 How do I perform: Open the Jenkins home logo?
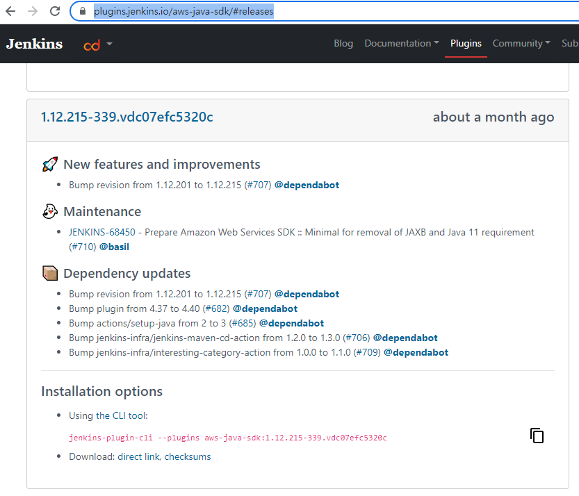34,44
